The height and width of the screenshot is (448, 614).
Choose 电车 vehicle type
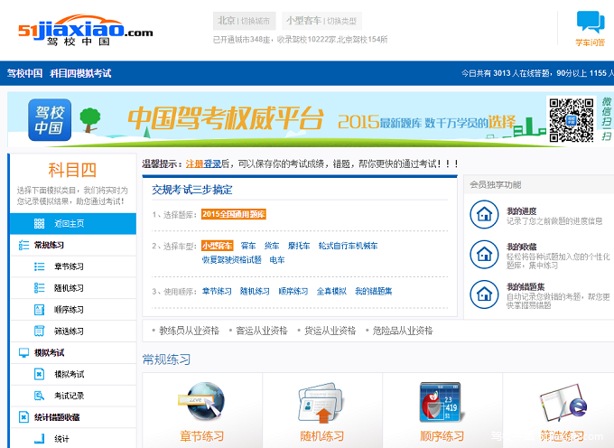277,260
